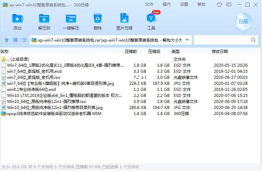Click the file icon of the Win10 LTSC2019 row

coord(4,95)
